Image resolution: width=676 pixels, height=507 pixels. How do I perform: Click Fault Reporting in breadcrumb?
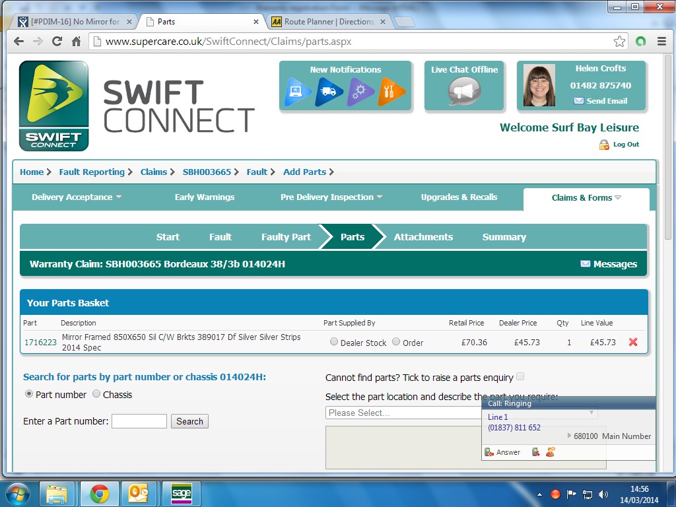[92, 172]
